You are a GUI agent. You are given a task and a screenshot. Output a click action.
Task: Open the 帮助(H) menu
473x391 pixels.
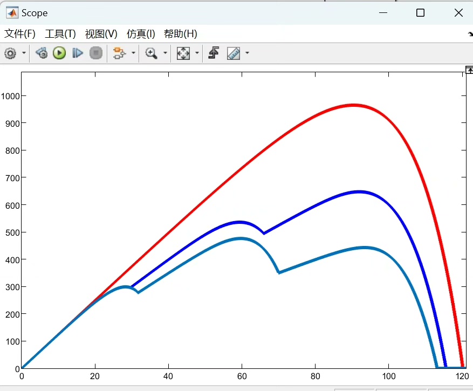tap(180, 34)
